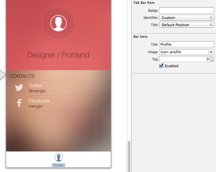Select the Designer / Frontend label
Viewport: 216px width, 172px height.
[58, 55]
